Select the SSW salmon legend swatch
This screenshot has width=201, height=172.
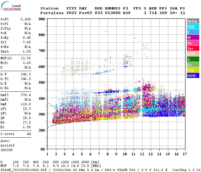tap(193, 54)
